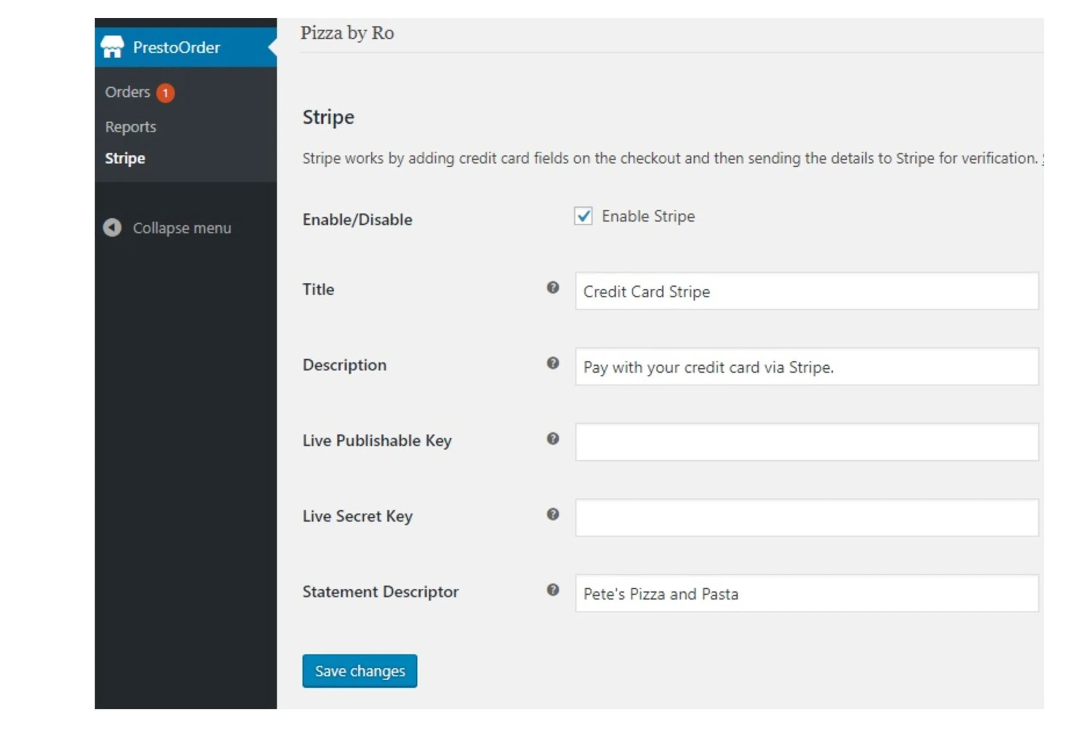Image resolution: width=1074 pixels, height=737 pixels.
Task: Click the Live Publishable Key label
Action: [x=377, y=440]
